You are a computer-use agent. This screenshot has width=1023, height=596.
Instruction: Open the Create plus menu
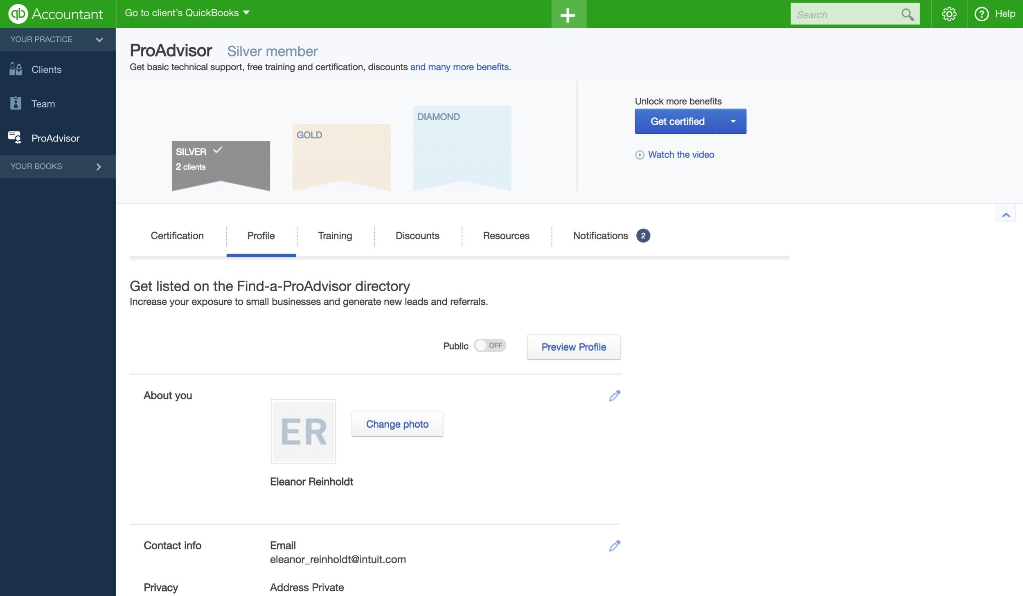[568, 15]
